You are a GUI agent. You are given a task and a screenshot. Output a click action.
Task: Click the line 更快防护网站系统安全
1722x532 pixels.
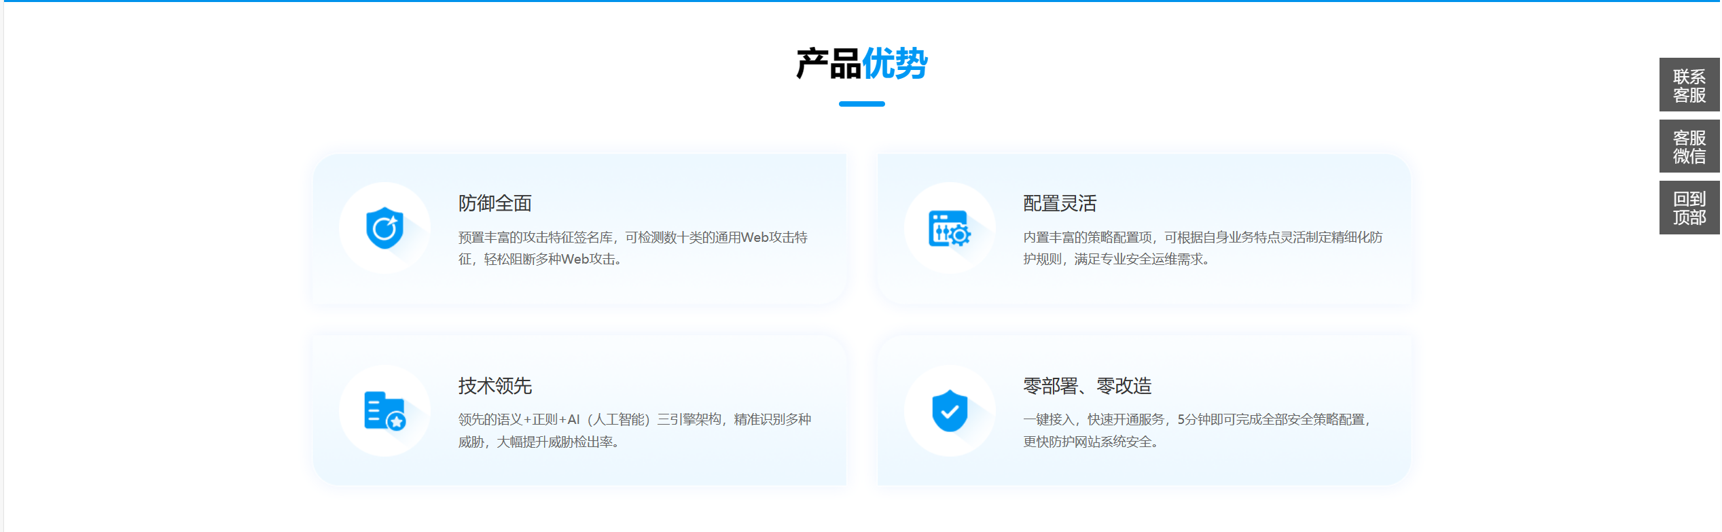point(1090,442)
